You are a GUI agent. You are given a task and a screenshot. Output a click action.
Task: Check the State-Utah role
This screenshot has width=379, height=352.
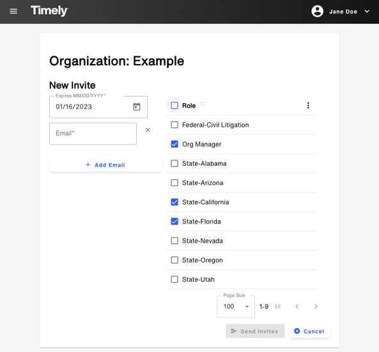pos(174,280)
